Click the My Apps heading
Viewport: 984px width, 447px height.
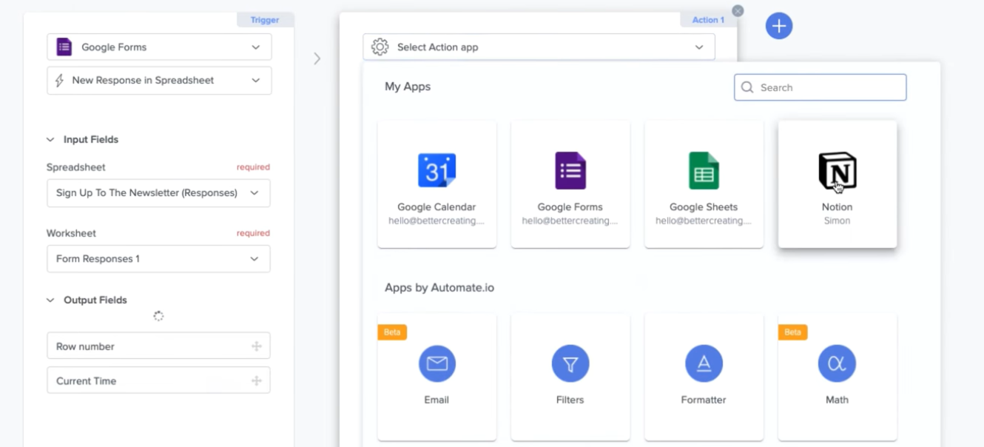coord(408,87)
